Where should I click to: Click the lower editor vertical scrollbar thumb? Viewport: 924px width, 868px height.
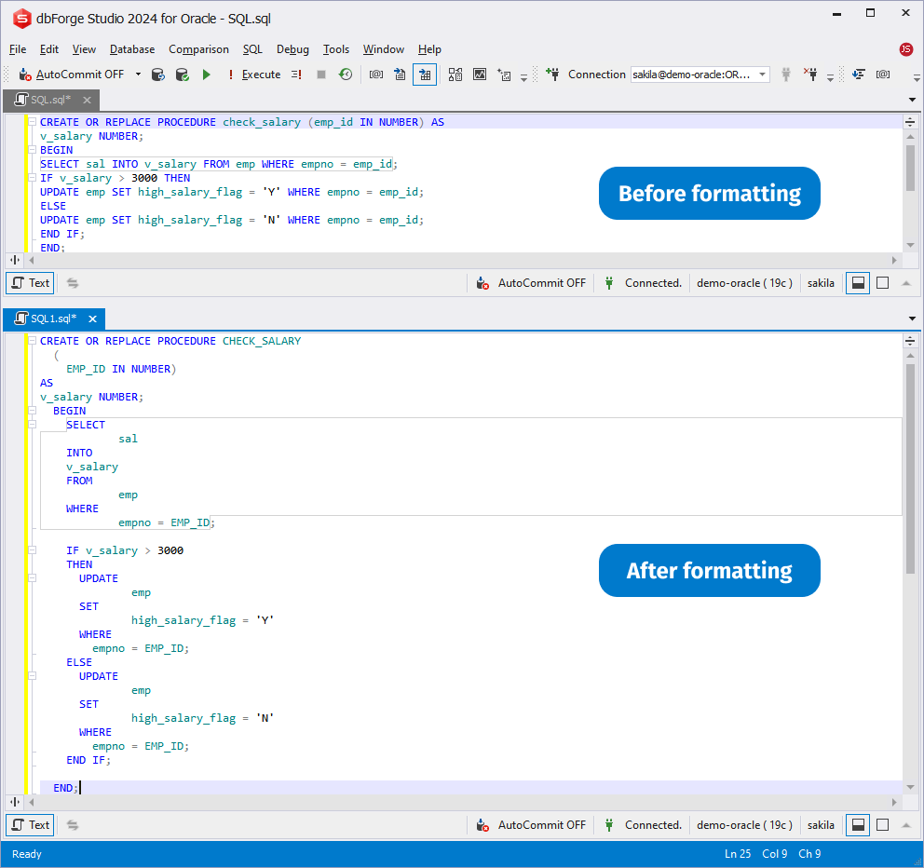(x=910, y=469)
